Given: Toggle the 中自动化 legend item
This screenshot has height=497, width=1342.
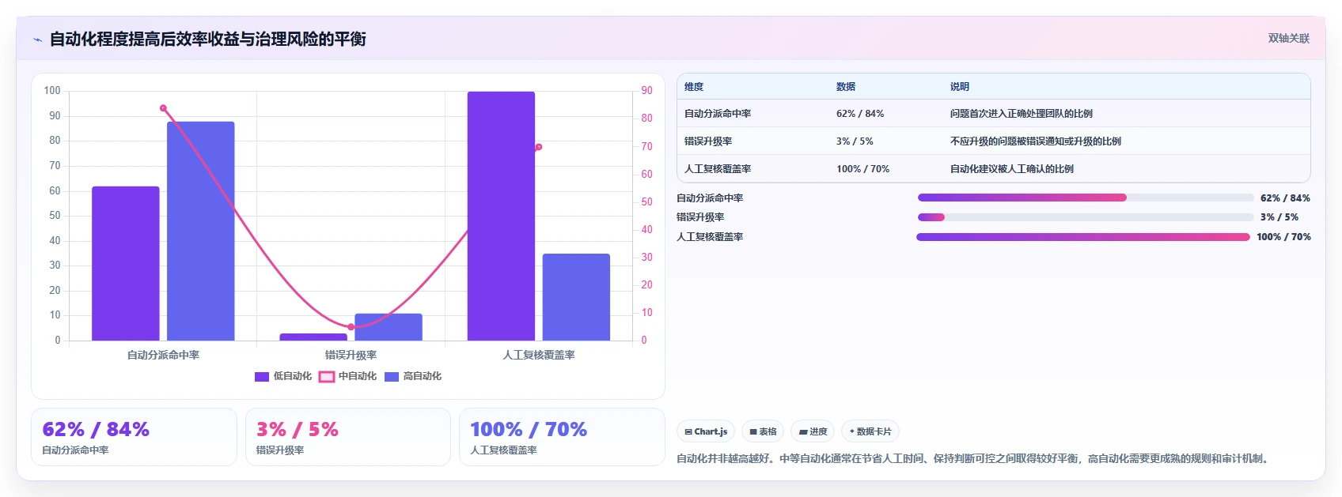Looking at the screenshot, I should coord(347,376).
